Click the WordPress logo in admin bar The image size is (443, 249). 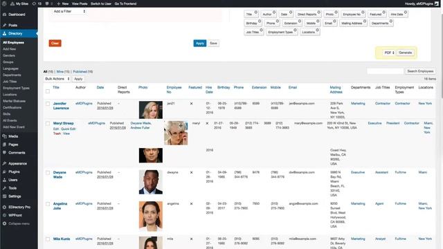pos(4,3)
